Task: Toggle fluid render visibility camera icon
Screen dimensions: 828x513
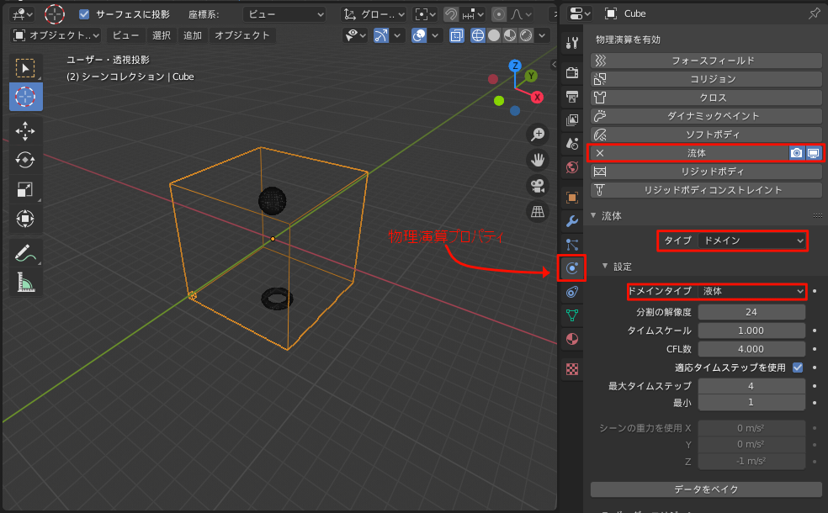Action: [796, 153]
